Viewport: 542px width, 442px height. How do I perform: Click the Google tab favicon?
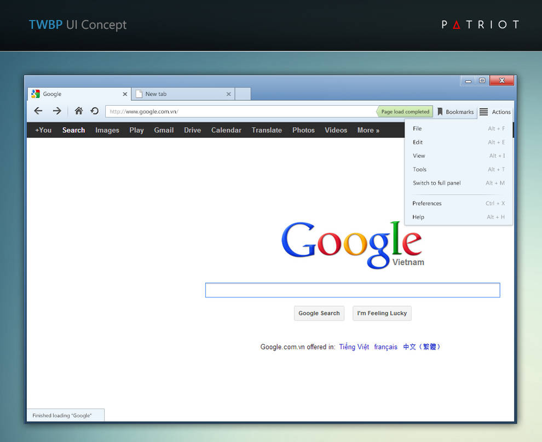(x=35, y=94)
